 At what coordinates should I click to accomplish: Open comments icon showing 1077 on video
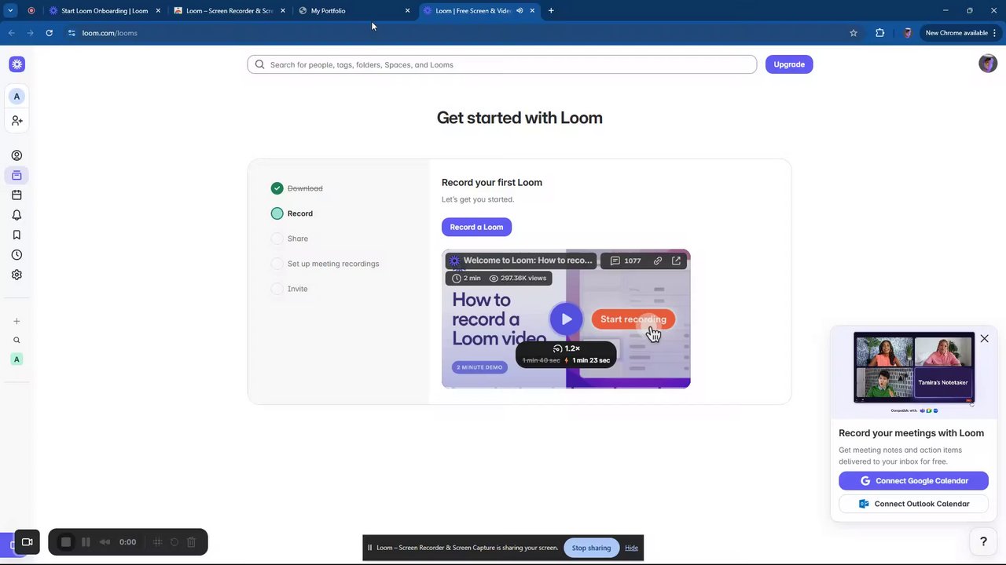tap(626, 261)
